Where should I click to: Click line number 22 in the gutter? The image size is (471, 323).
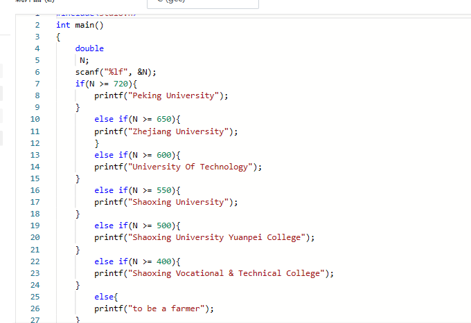tap(35, 261)
